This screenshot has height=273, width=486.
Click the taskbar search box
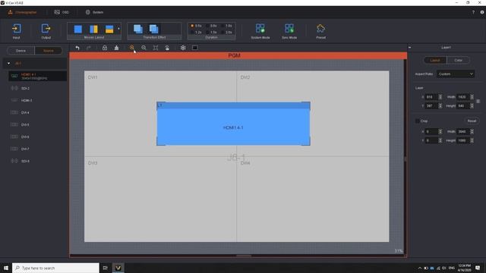tap(55, 268)
